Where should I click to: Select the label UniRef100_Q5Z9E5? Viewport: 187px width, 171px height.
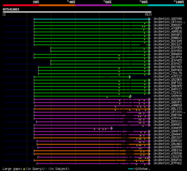168,80
